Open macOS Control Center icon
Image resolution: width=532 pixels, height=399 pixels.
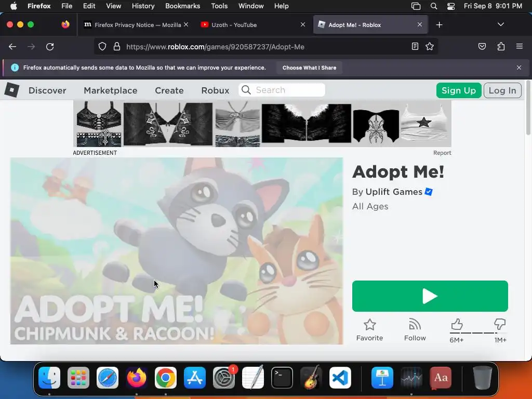click(450, 6)
